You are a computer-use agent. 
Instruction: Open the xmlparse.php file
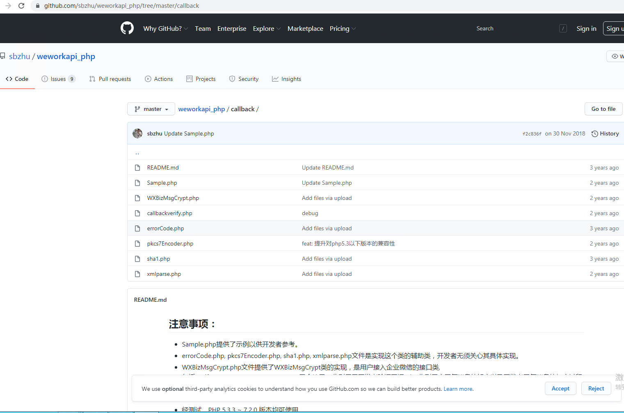click(164, 274)
